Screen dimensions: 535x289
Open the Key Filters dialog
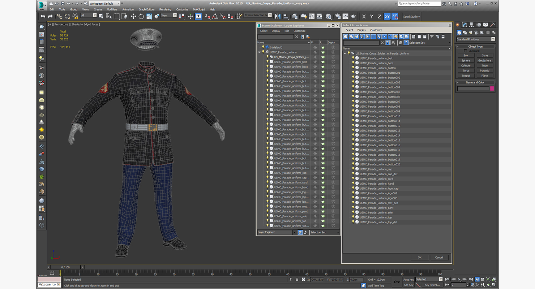[432, 285]
